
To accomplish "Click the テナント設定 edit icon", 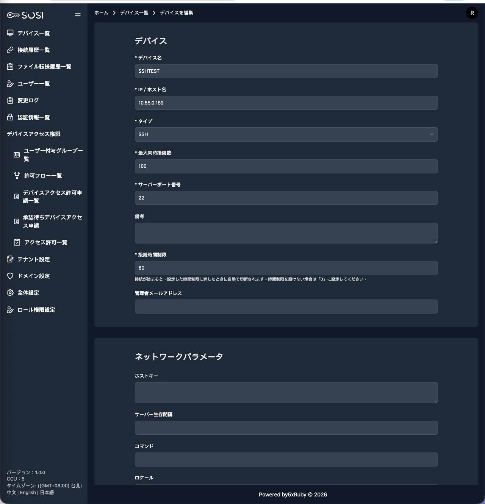I will (x=10, y=259).
